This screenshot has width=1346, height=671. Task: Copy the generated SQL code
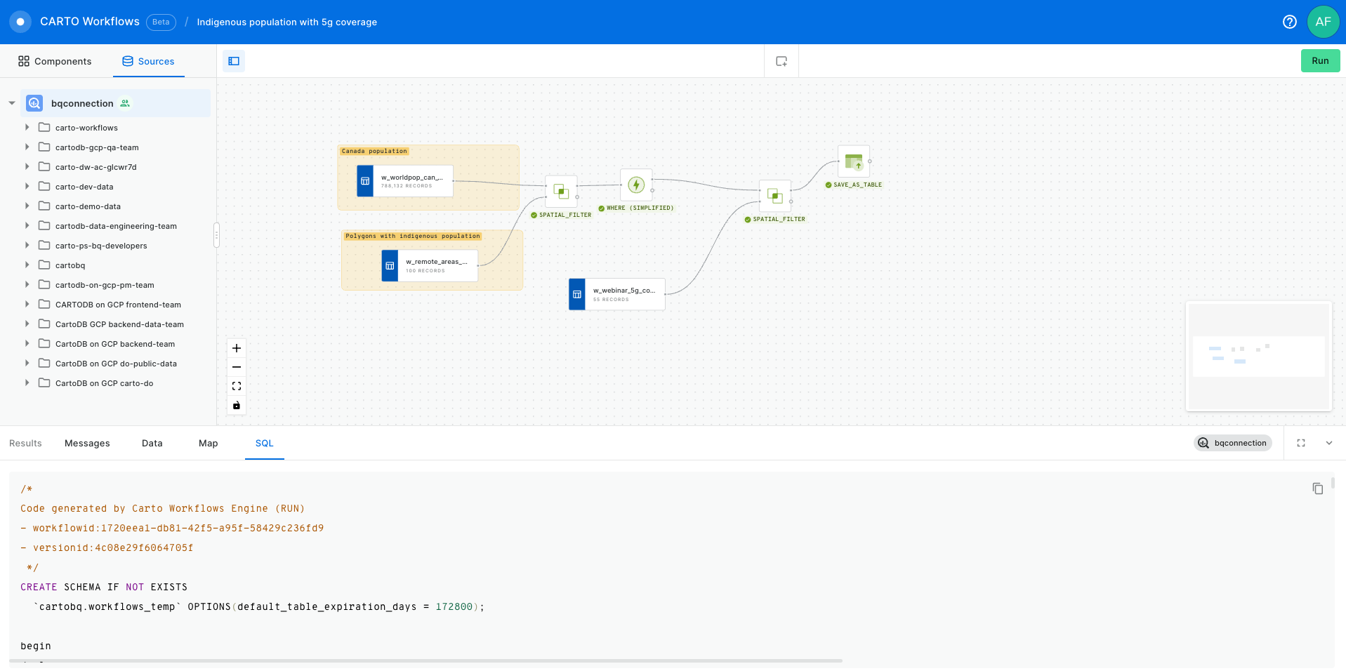tap(1317, 489)
